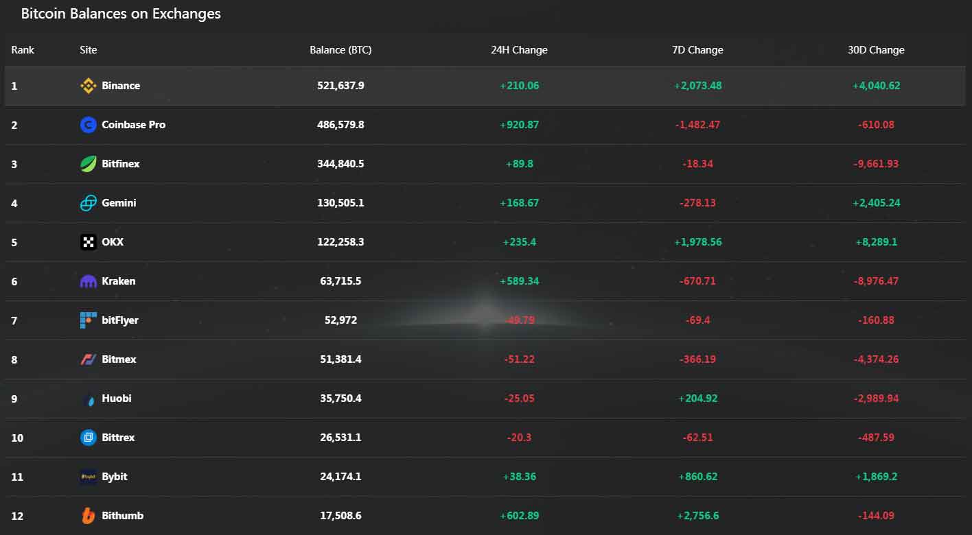Select Huobi balance 35,750.4

pos(340,399)
